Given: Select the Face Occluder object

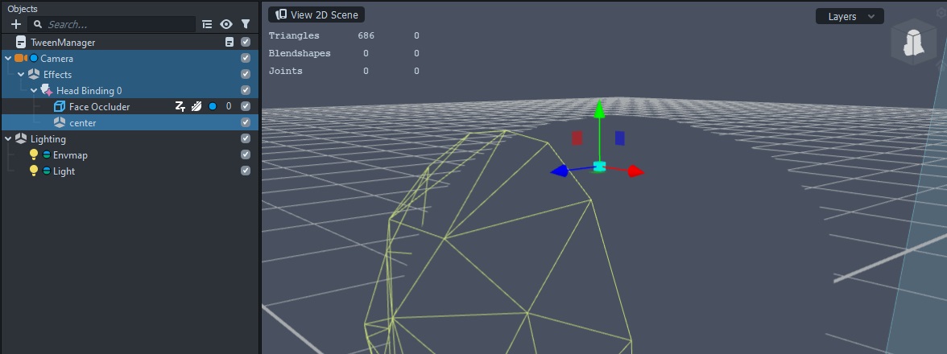Looking at the screenshot, I should [130, 107].
